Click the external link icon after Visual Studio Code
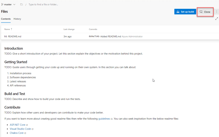Screen dimensions: 219x137 tap(33, 129)
